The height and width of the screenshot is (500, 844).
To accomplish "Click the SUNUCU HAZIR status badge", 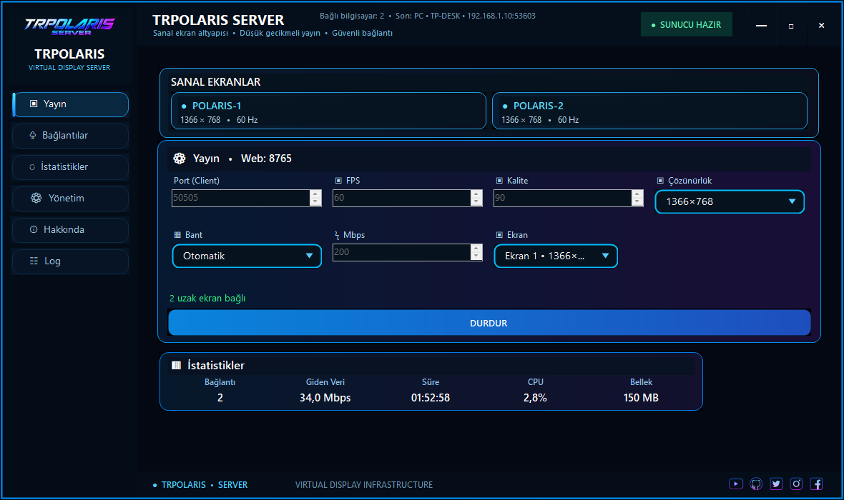I will click(687, 25).
